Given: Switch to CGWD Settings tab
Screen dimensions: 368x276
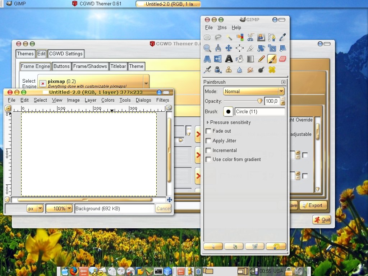Looking at the screenshot, I should tap(66, 54).
